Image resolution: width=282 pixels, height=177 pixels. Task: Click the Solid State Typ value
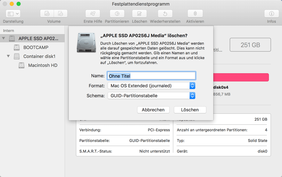coord(257,141)
